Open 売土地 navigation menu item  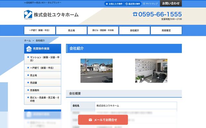71,30
